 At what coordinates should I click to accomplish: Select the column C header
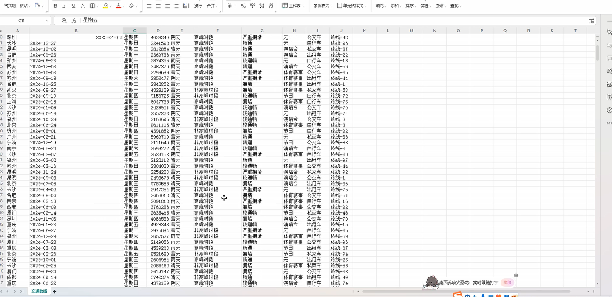click(135, 31)
